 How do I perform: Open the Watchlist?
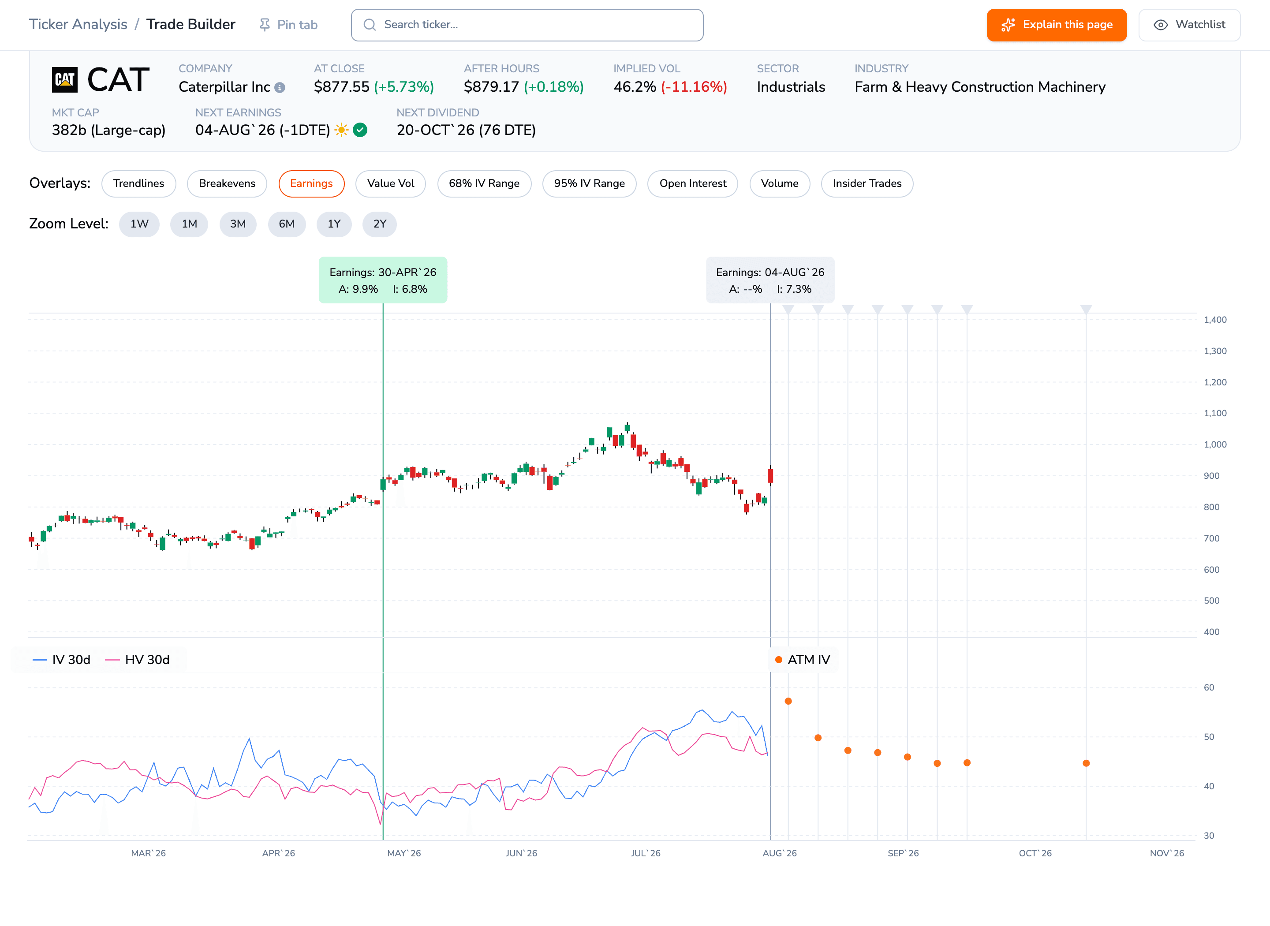click(1189, 25)
